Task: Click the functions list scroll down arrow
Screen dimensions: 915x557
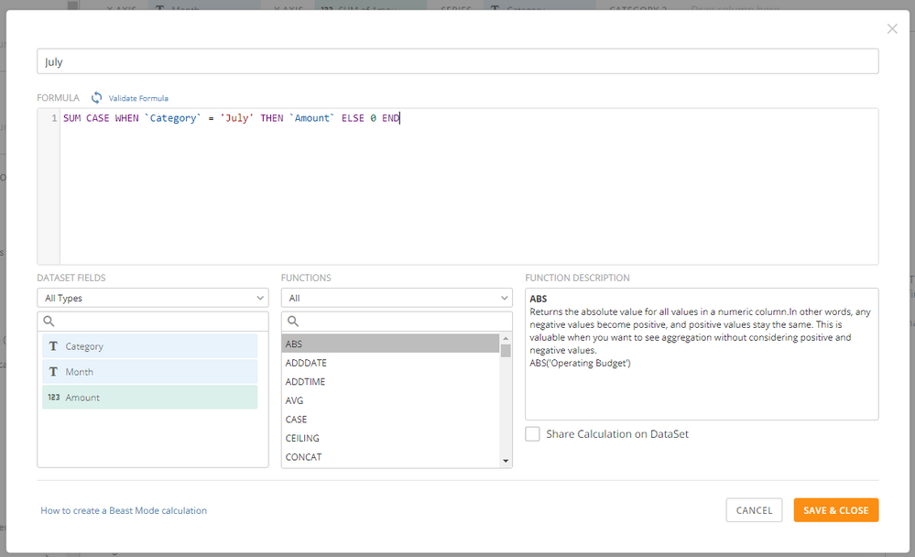Action: tap(506, 461)
